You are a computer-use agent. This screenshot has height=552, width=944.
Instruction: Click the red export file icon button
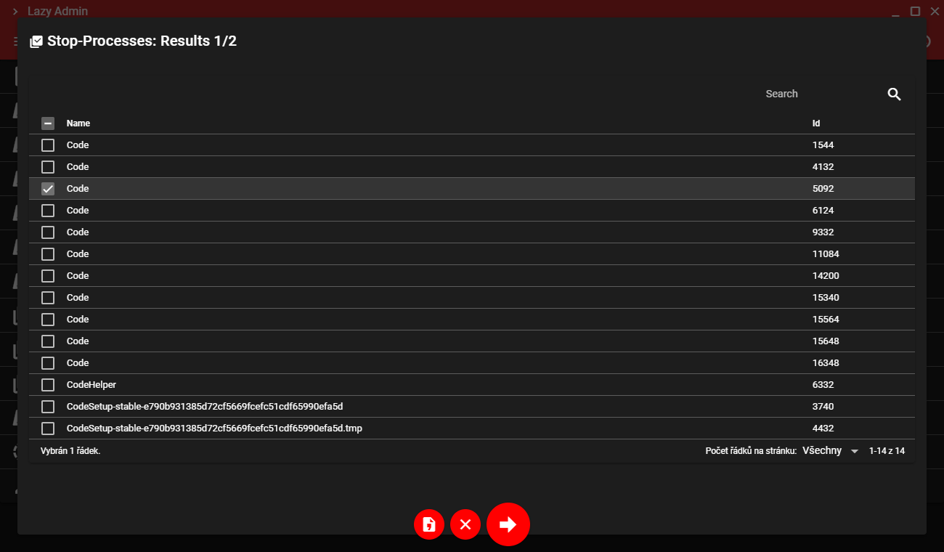[x=429, y=524]
